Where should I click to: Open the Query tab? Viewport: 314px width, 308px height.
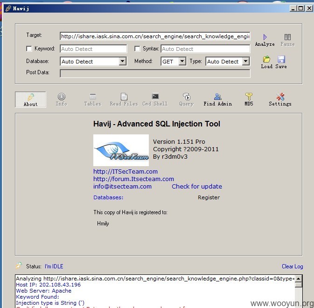tap(187, 99)
